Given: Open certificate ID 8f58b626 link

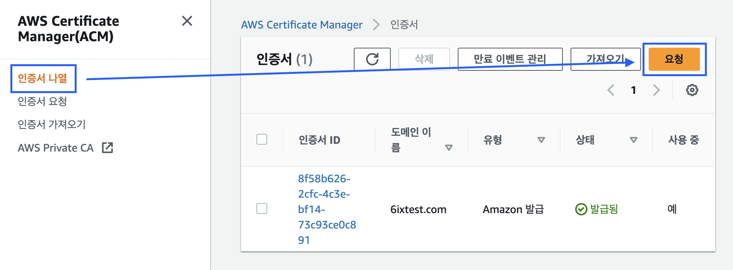Looking at the screenshot, I should (x=327, y=209).
